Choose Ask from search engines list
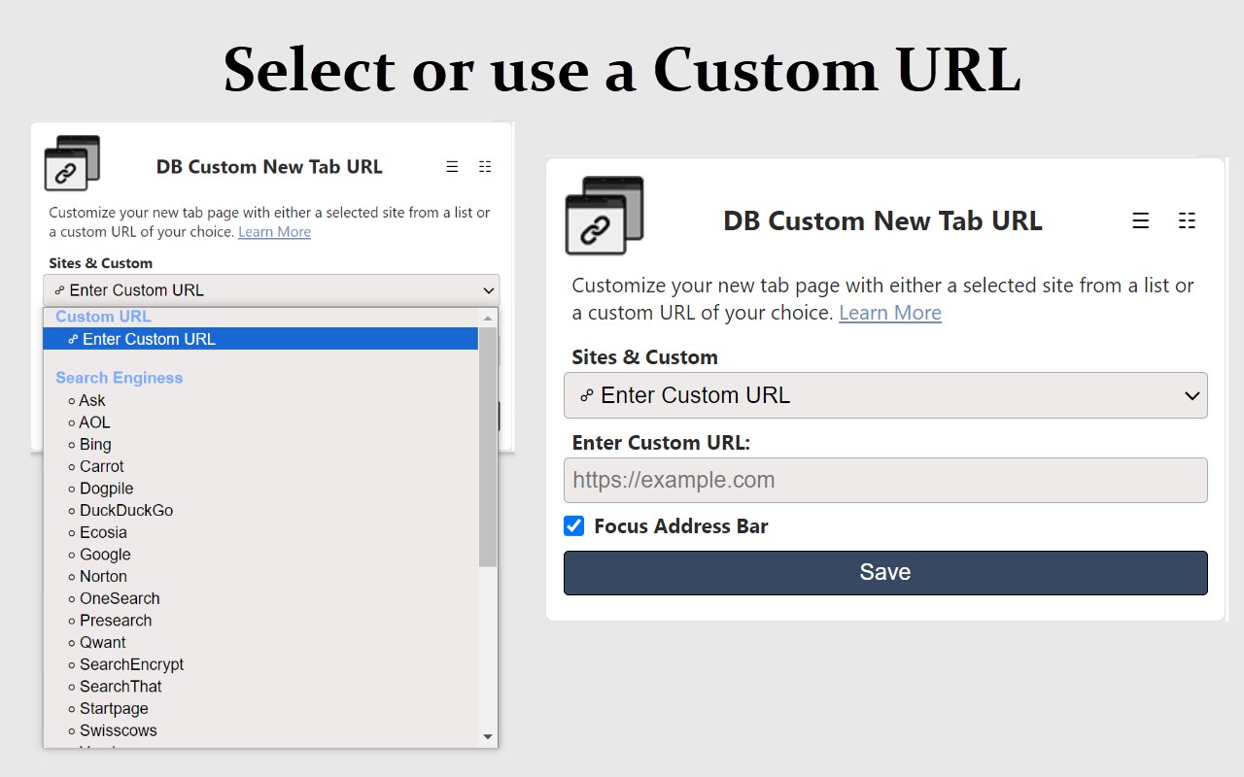 260,400
